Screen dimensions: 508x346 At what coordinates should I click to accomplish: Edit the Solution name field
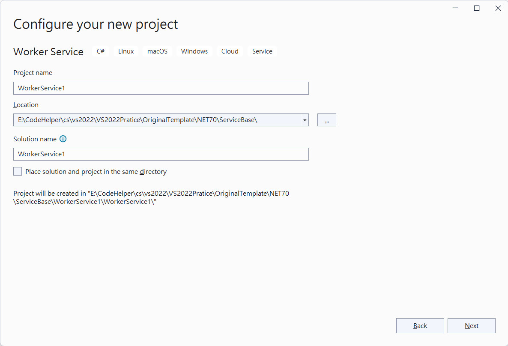[x=161, y=154]
